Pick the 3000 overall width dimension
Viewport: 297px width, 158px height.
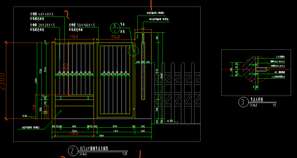101,136
